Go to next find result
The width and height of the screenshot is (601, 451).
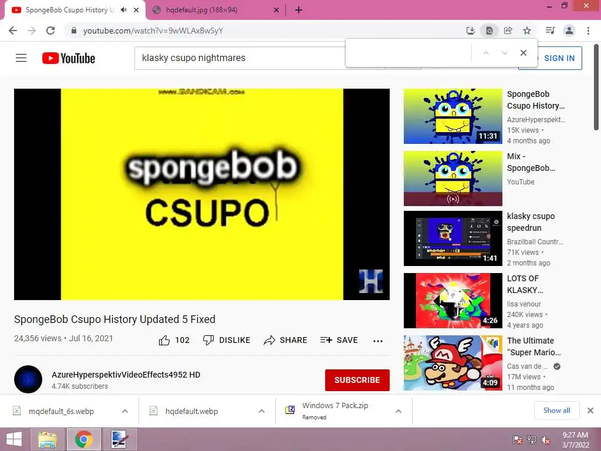click(x=504, y=53)
